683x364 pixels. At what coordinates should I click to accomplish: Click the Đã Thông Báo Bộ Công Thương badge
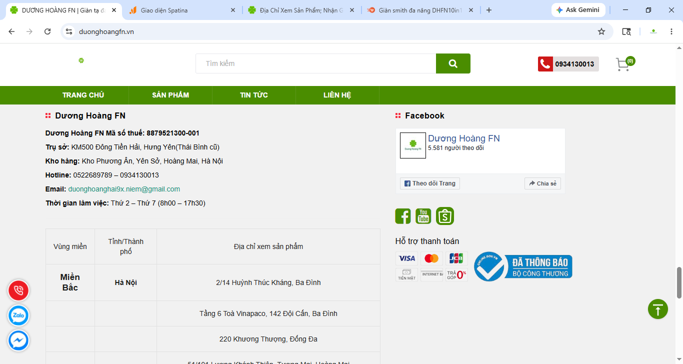tap(523, 266)
